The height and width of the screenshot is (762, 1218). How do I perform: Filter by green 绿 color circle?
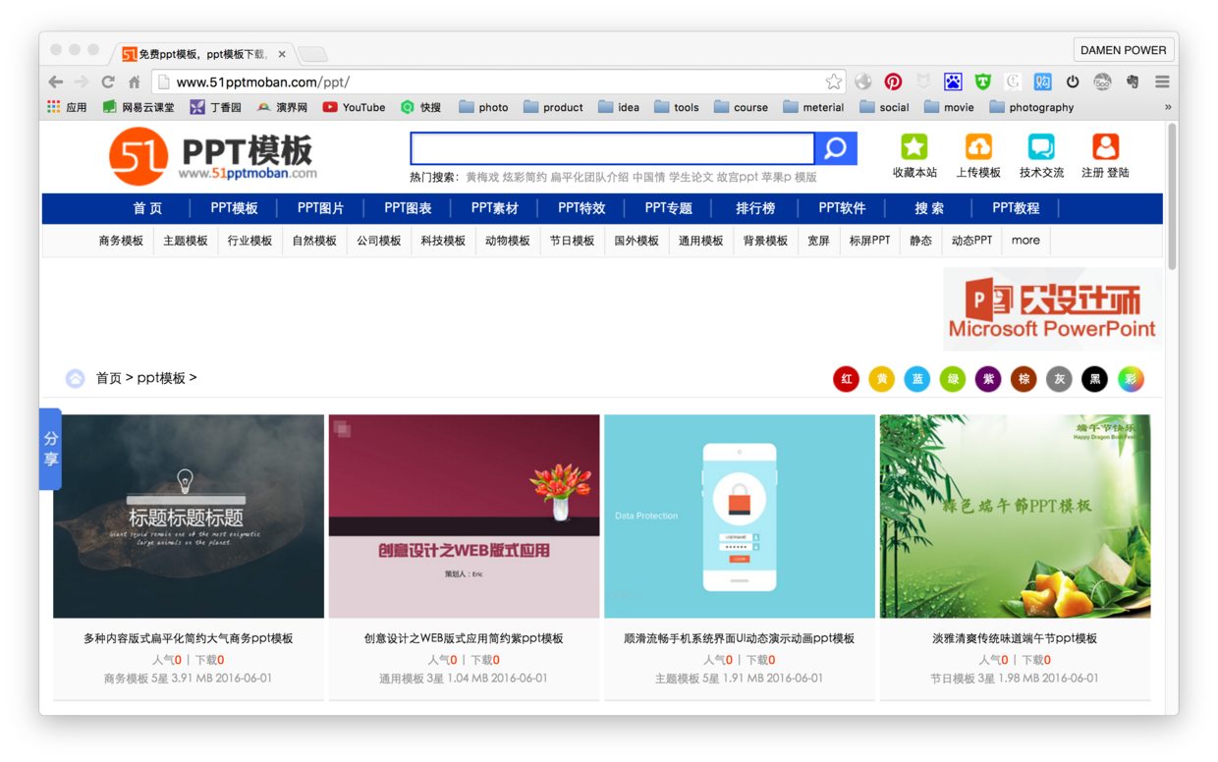[x=952, y=379]
